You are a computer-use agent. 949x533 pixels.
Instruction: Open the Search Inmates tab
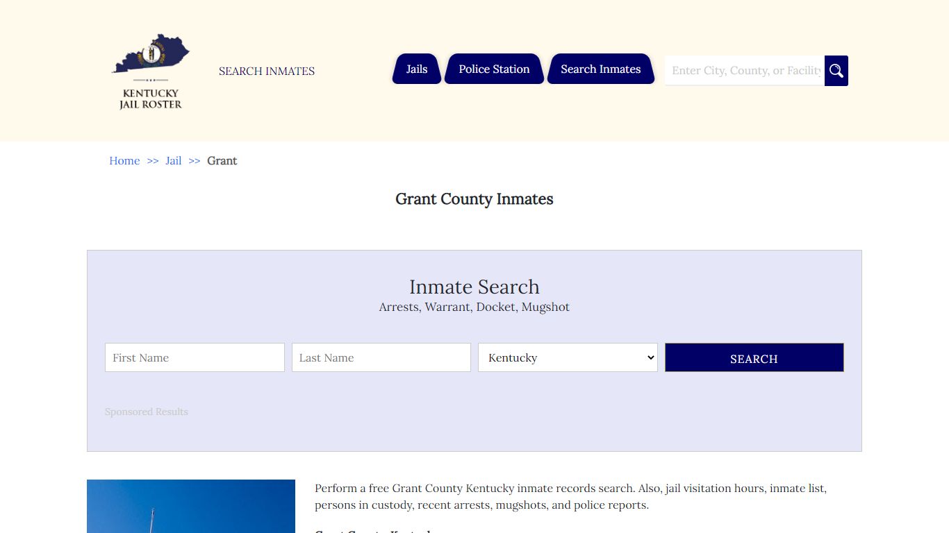[x=601, y=69]
